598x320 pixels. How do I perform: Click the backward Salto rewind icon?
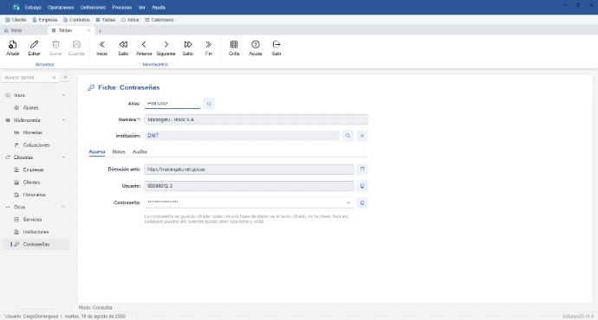(123, 44)
